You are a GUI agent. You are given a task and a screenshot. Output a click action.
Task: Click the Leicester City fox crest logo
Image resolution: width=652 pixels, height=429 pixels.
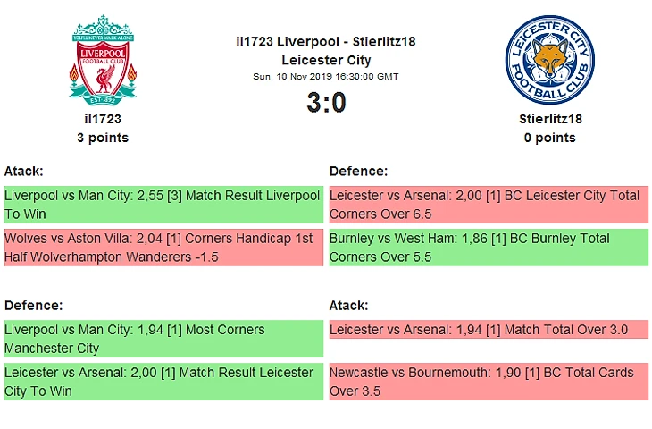pos(549,60)
